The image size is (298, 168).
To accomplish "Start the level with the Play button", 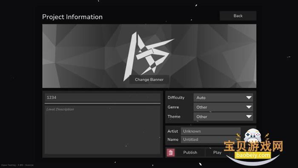I will point(217,152).
